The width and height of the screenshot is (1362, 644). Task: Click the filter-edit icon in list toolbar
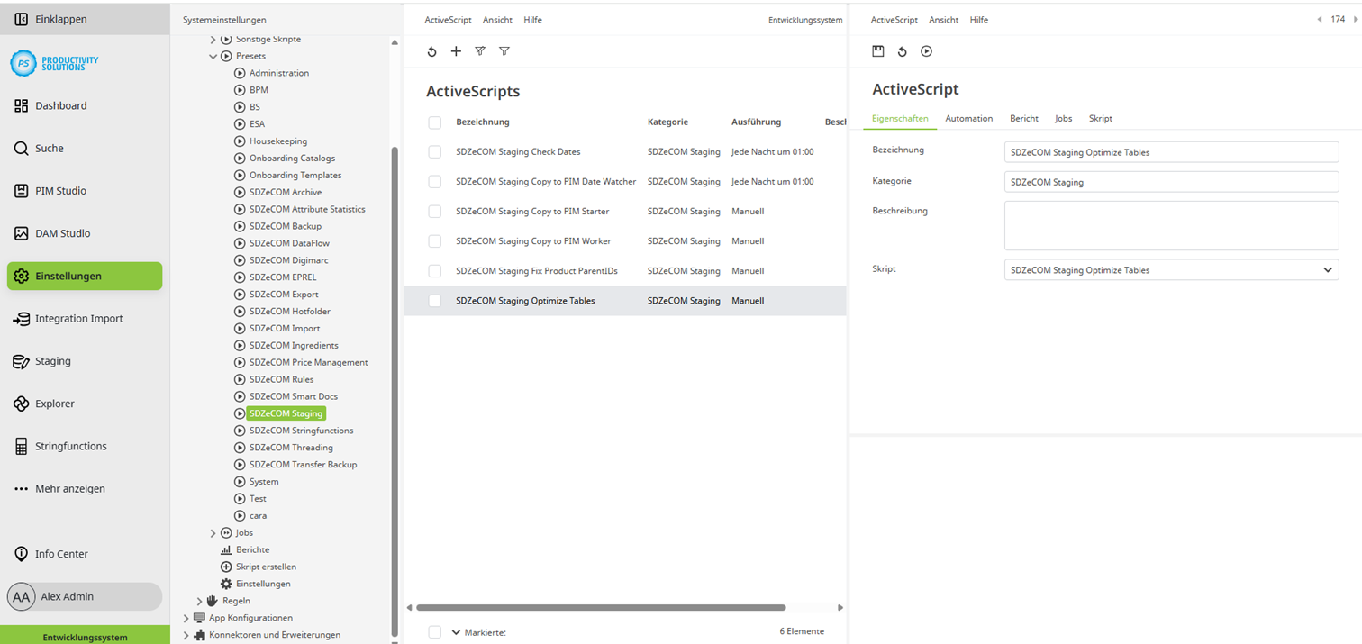[480, 51]
